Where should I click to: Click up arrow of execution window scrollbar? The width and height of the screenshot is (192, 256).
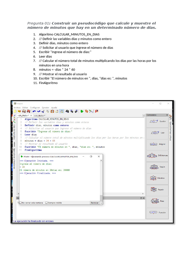pos(101,161)
